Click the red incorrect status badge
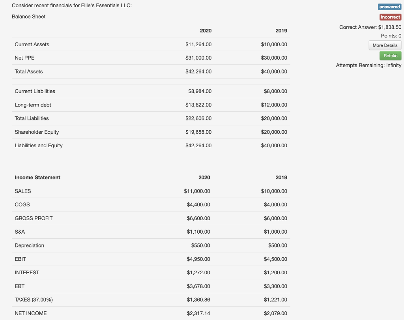The height and width of the screenshot is (320, 404). point(390,17)
